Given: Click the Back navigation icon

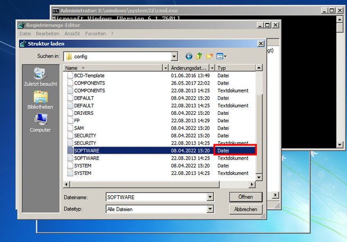Looking at the screenshot, I should [x=189, y=56].
